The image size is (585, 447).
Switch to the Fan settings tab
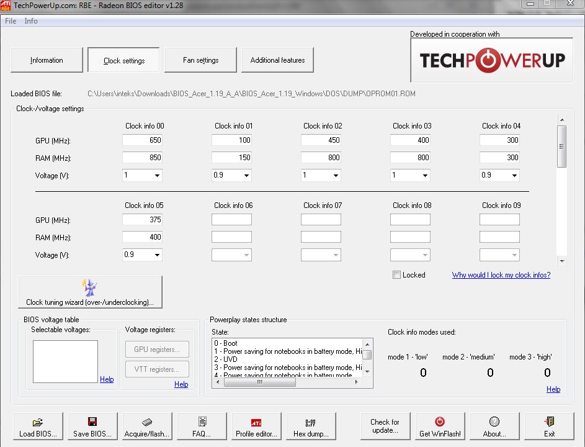[201, 60]
